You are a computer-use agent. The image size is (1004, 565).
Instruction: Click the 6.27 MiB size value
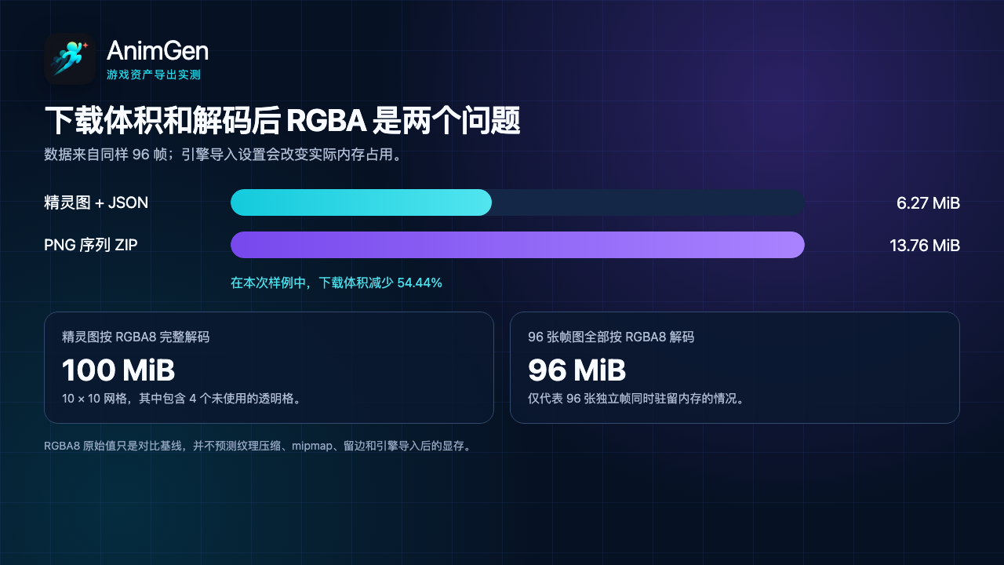(928, 203)
